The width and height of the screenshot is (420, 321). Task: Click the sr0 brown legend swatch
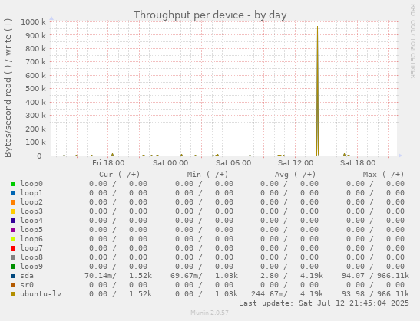(x=13, y=285)
